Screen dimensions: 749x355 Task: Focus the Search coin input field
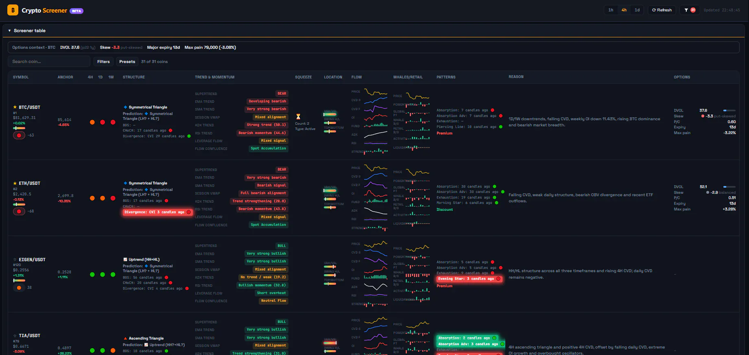[49, 62]
